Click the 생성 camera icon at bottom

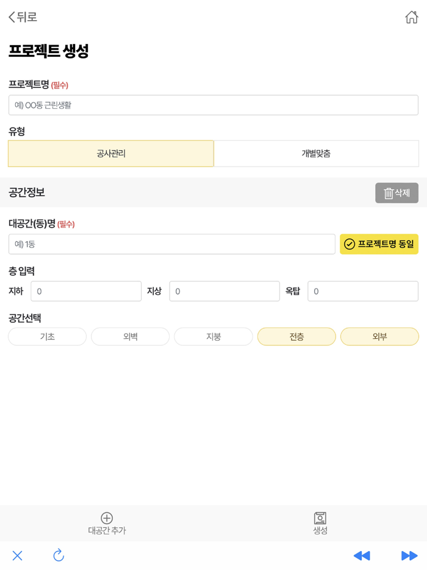320,518
